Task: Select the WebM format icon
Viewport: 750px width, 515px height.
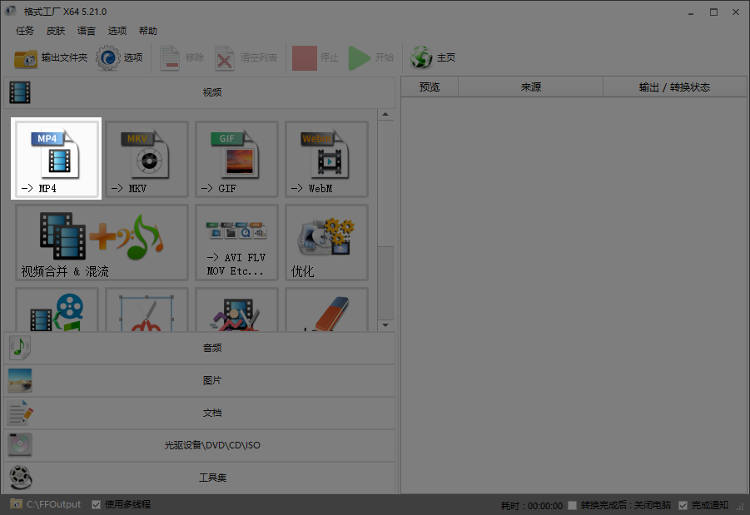Action: (325, 158)
